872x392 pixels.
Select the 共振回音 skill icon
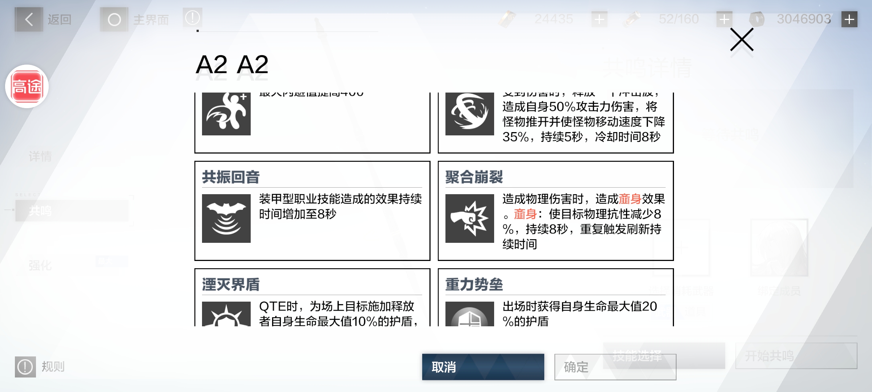[226, 219]
